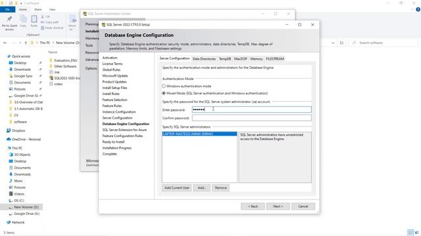Switch to Server Configuration tab

click(x=174, y=58)
